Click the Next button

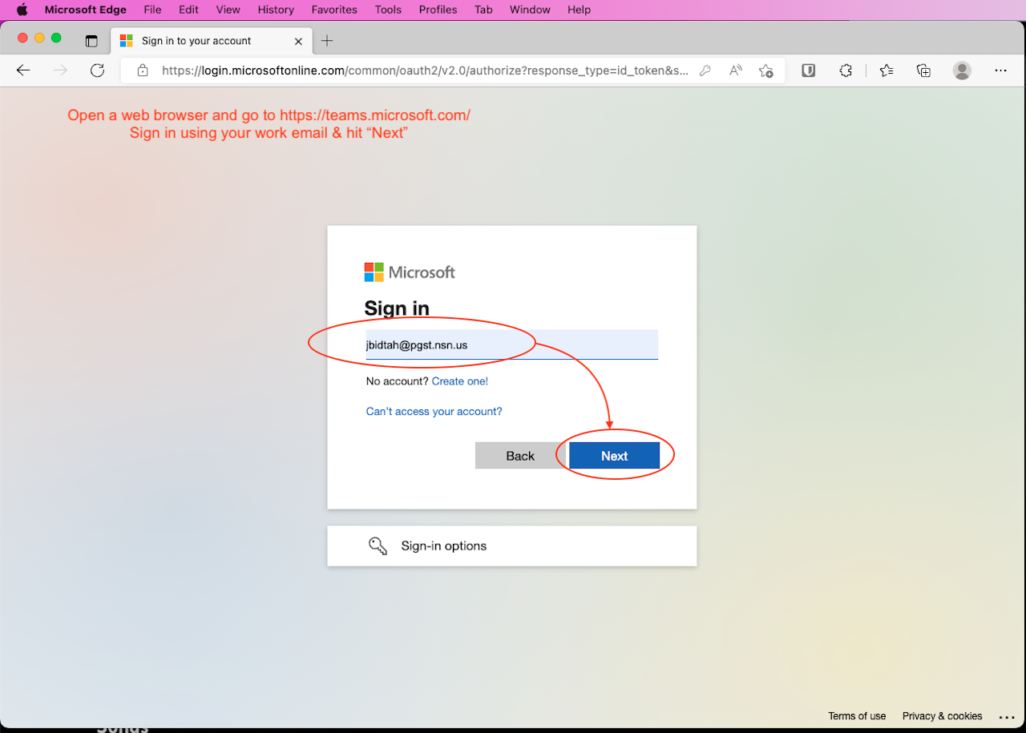point(614,456)
